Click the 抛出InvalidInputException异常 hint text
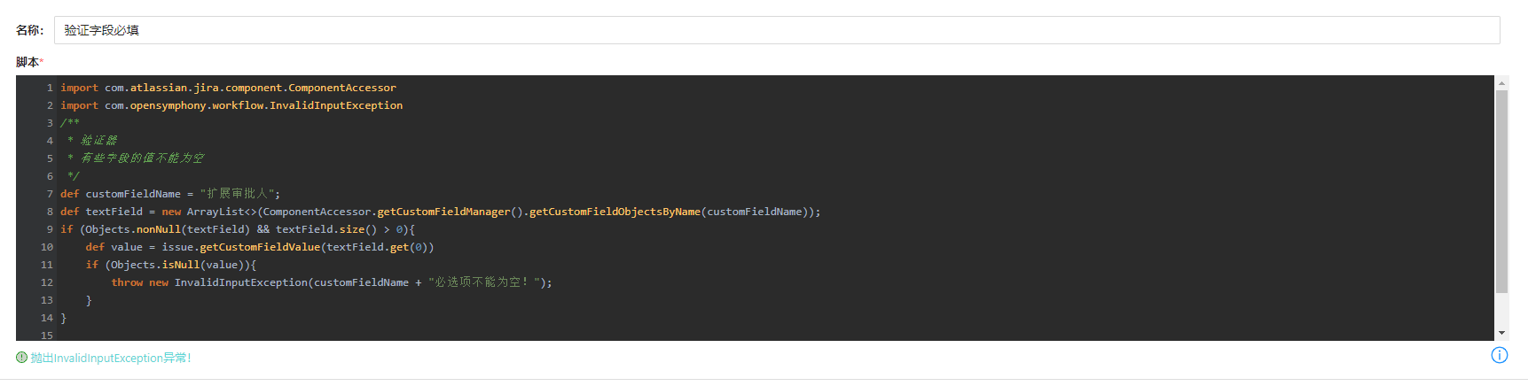 (x=110, y=358)
